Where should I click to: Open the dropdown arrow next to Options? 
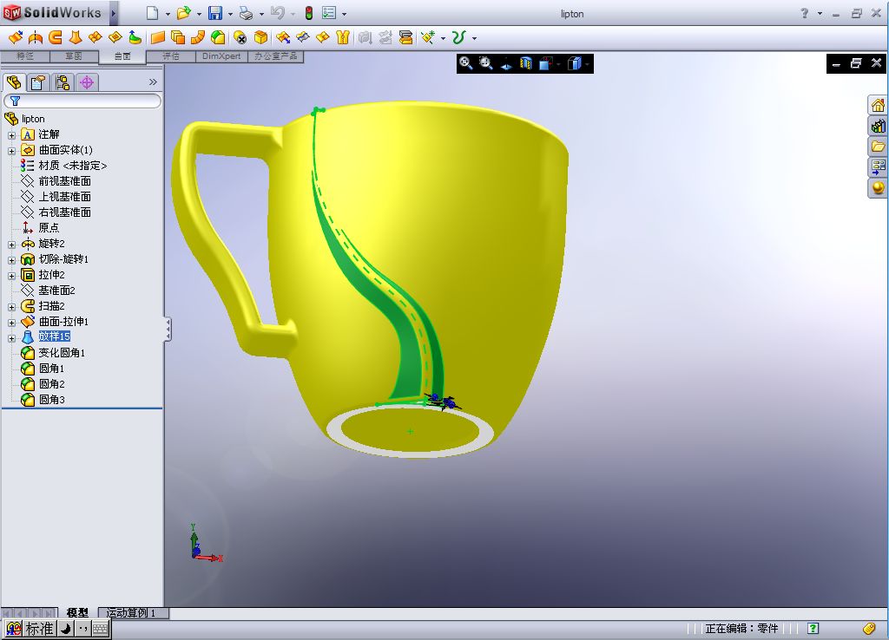pyautogui.click(x=344, y=14)
